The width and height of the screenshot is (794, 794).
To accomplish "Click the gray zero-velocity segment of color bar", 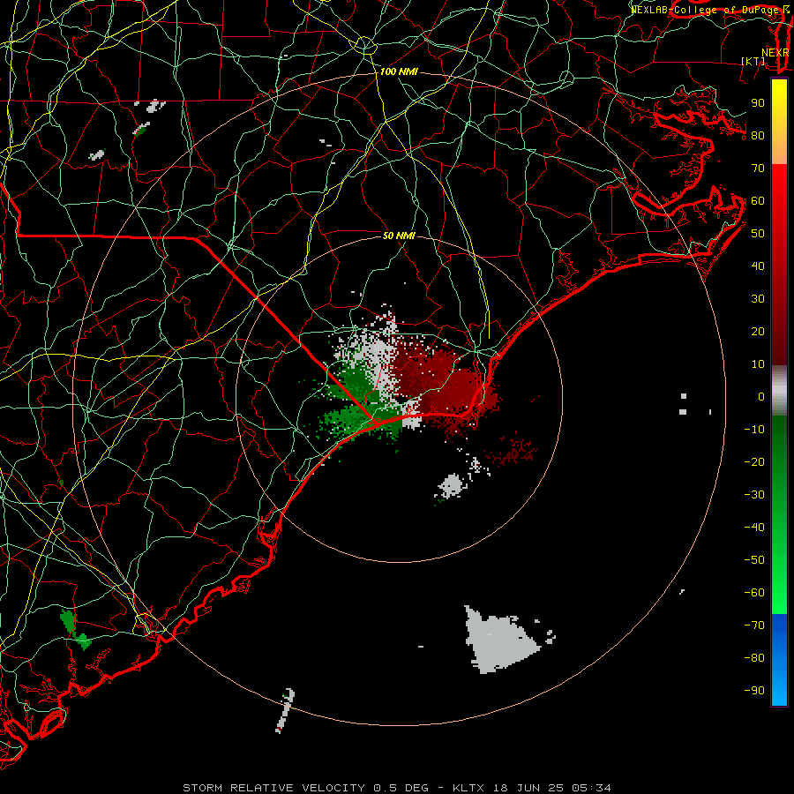I will click(779, 391).
